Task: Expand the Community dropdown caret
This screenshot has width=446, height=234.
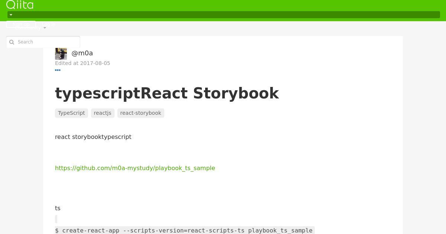Action: click(x=45, y=28)
